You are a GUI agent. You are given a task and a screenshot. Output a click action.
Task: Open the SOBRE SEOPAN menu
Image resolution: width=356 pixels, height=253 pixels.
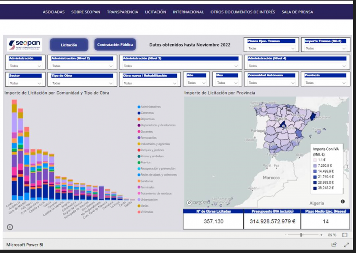click(x=85, y=12)
